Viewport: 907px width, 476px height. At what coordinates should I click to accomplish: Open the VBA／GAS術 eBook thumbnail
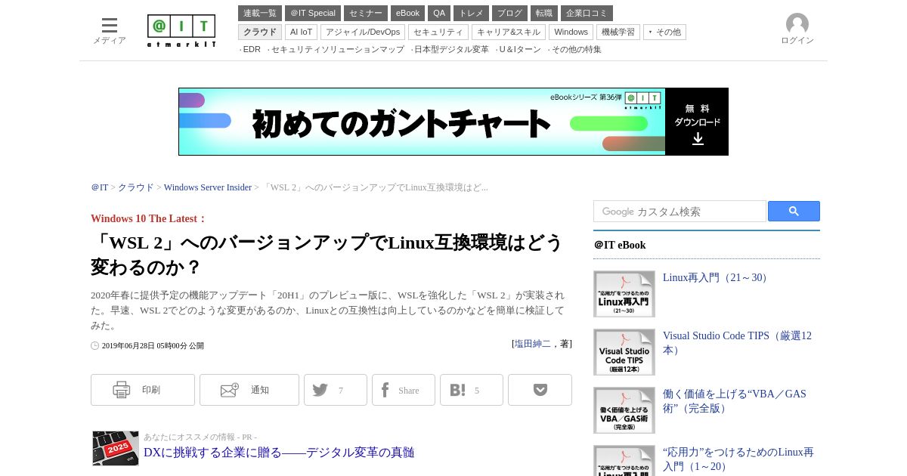[x=624, y=410]
